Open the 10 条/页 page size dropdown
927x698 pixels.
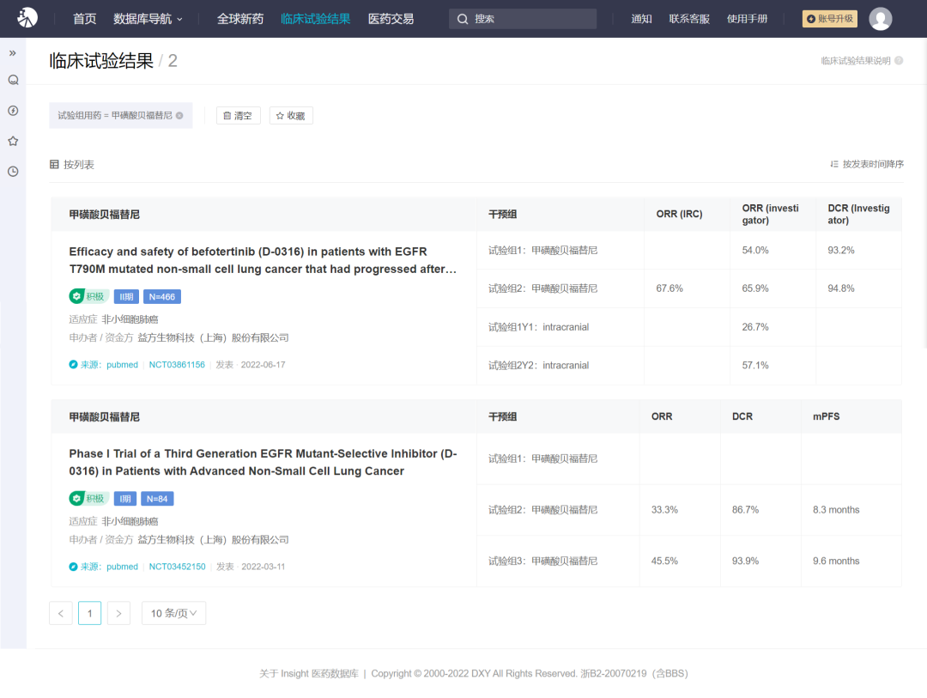pyautogui.click(x=173, y=613)
